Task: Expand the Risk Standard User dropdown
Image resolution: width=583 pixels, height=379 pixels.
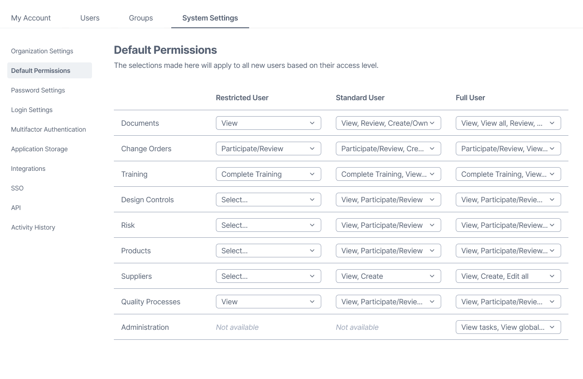Action: click(388, 225)
